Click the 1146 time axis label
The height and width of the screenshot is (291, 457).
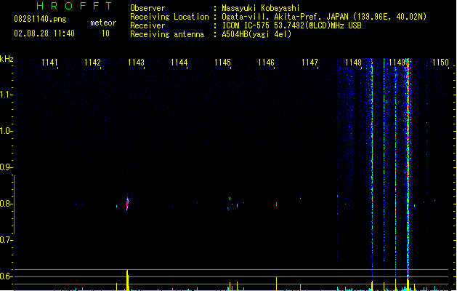click(266, 63)
